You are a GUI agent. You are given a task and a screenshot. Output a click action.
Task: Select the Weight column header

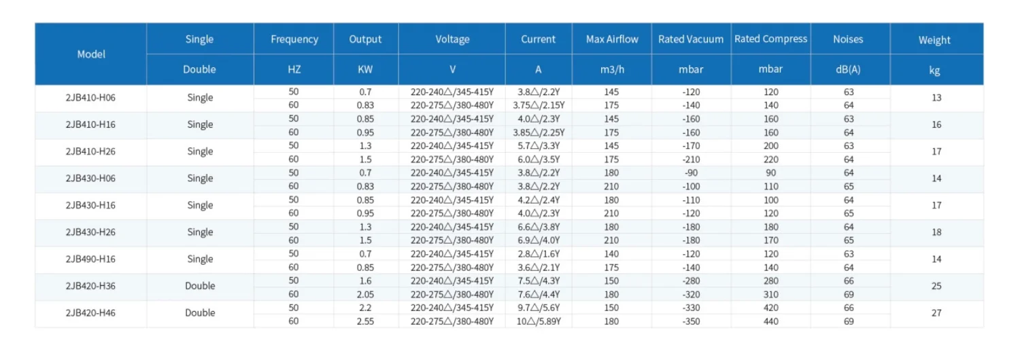(934, 40)
